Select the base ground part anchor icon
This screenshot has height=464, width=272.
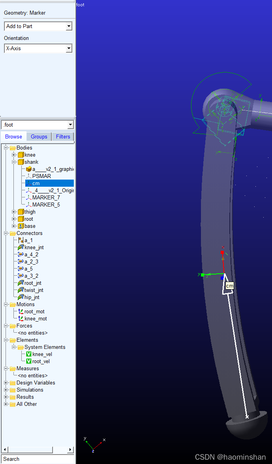[x=21, y=226]
